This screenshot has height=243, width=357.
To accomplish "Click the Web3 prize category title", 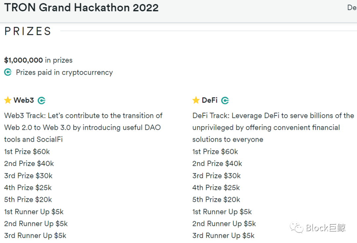I will (24, 100).
